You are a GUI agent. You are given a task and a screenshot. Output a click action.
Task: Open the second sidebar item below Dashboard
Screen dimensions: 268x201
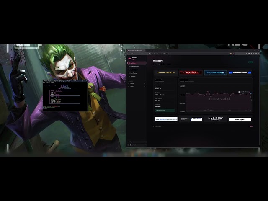point(137,66)
